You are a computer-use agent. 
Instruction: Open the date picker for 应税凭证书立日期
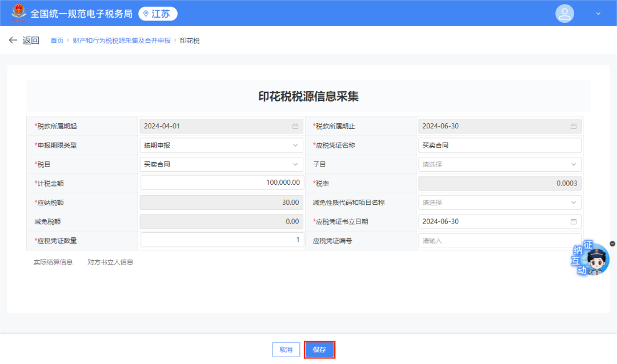573,221
